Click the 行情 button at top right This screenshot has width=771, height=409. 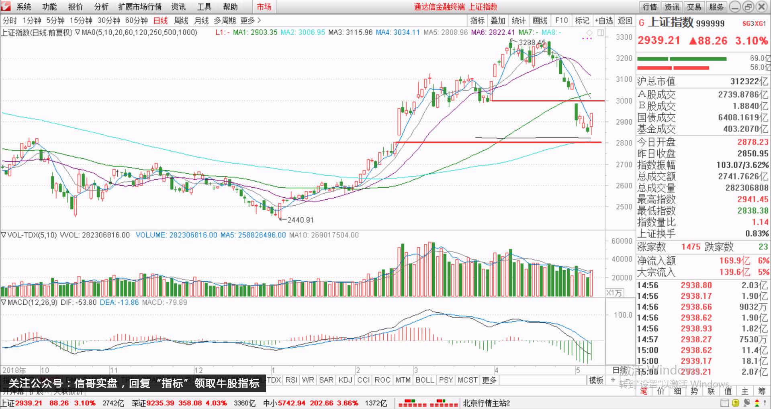tap(649, 7)
